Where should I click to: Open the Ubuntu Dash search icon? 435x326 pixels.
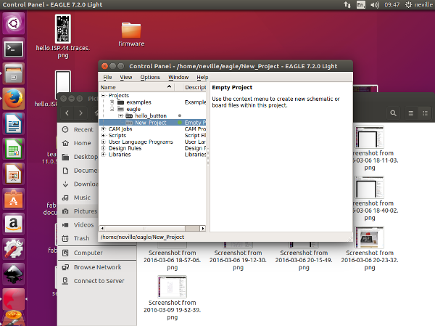click(x=13, y=23)
